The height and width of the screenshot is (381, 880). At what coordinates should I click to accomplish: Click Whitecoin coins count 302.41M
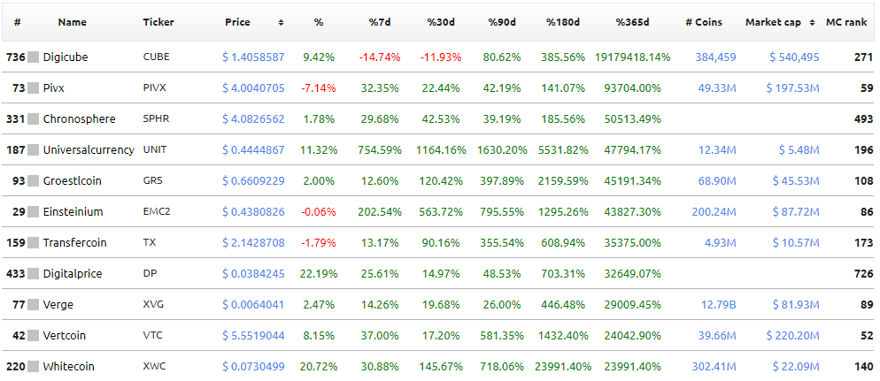click(x=712, y=367)
